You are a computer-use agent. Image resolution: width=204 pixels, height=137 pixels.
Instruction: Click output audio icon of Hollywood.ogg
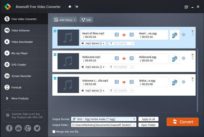pyautogui.click(x=132, y=58)
